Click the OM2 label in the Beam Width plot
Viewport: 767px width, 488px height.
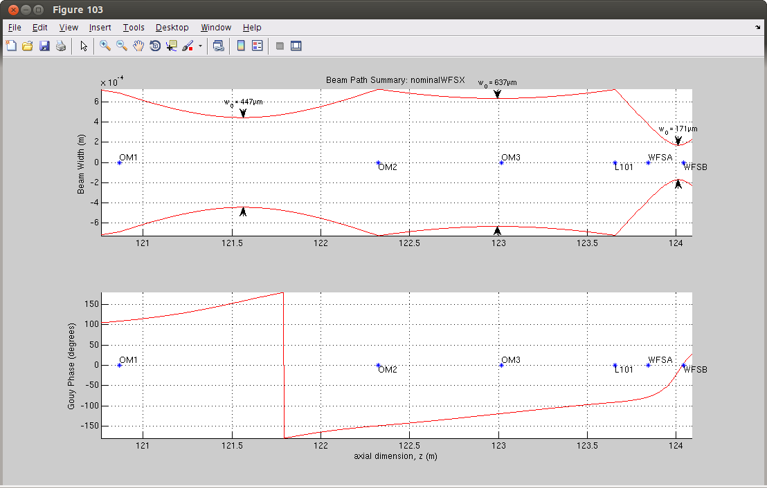388,167
